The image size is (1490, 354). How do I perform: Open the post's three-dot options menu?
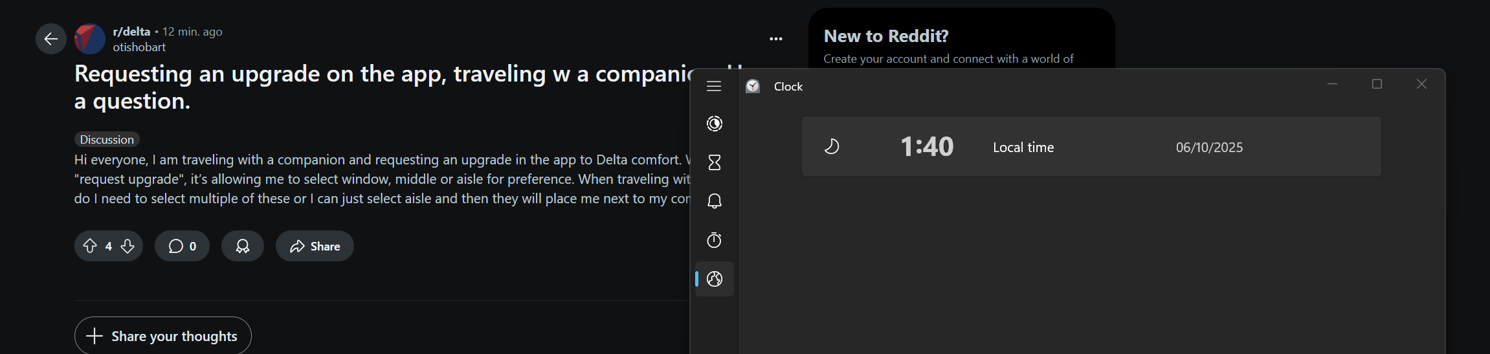coord(776,39)
